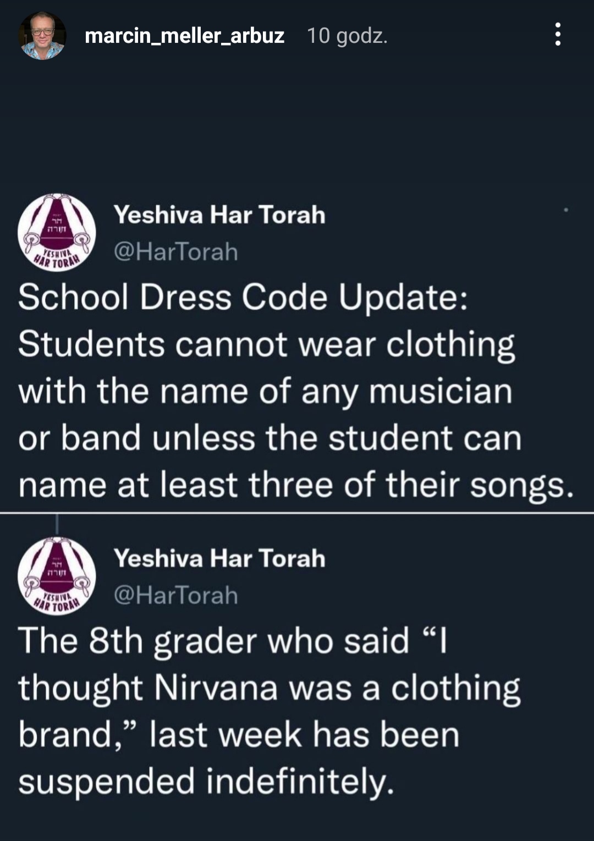Open second Yeshiva Har Torah display name
The image size is (594, 841).
[x=219, y=558]
